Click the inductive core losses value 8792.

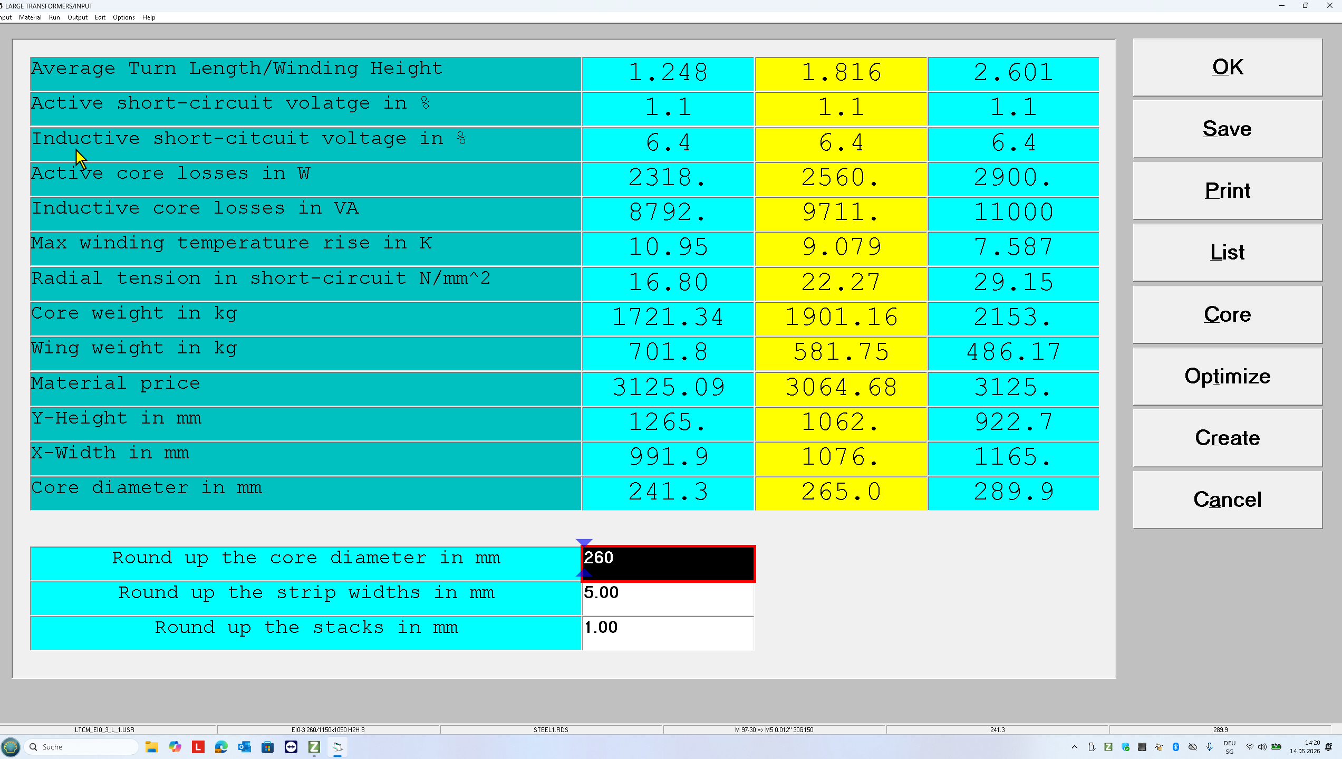click(x=668, y=213)
